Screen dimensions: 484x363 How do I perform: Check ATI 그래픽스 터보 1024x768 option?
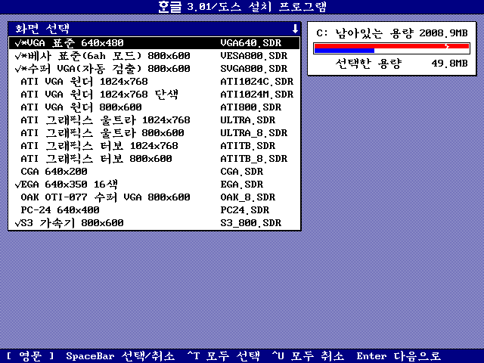coord(154,146)
